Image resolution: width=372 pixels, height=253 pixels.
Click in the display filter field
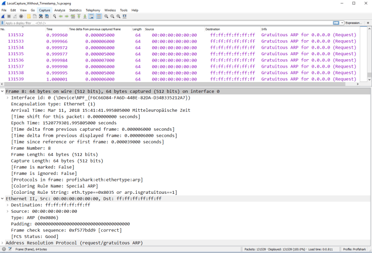pos(169,23)
